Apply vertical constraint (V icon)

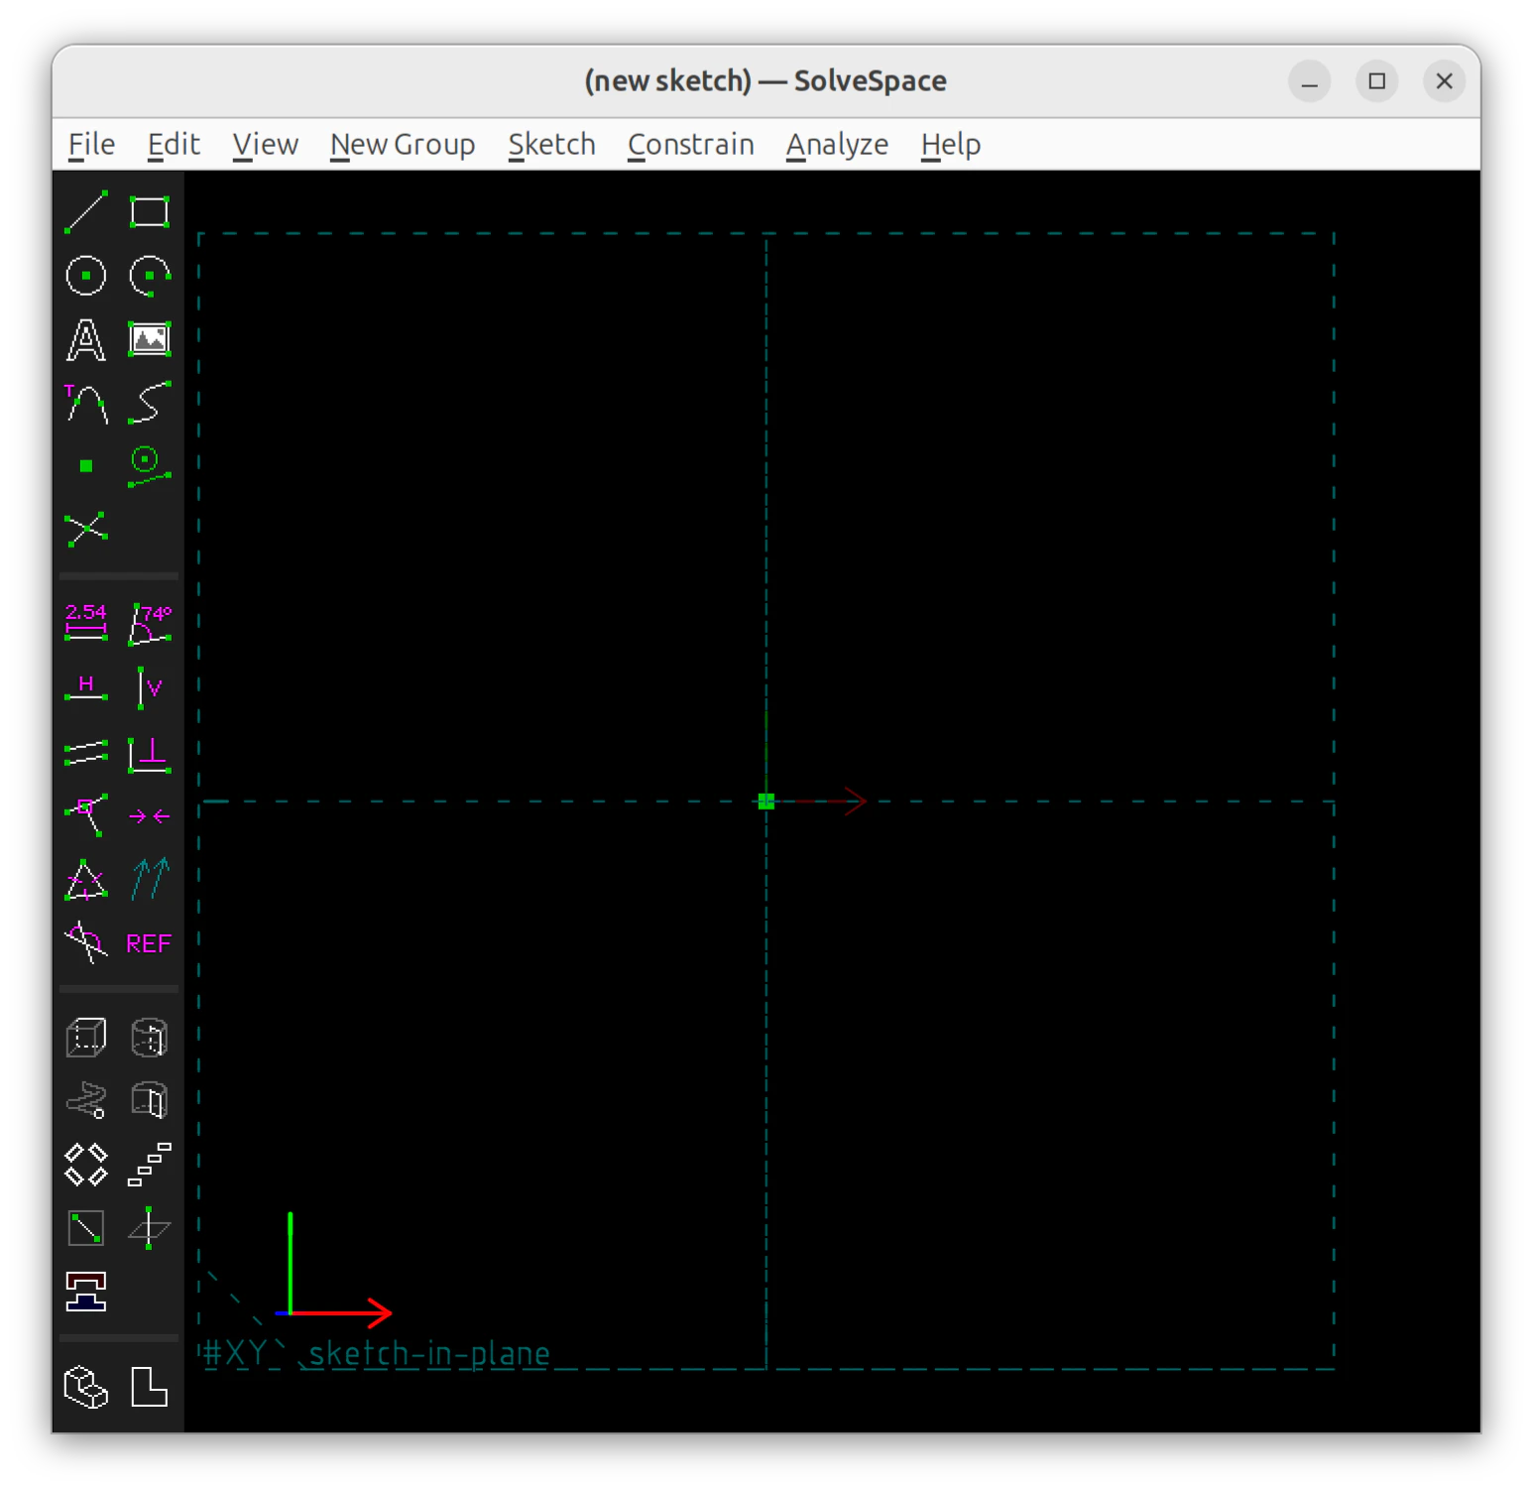150,687
